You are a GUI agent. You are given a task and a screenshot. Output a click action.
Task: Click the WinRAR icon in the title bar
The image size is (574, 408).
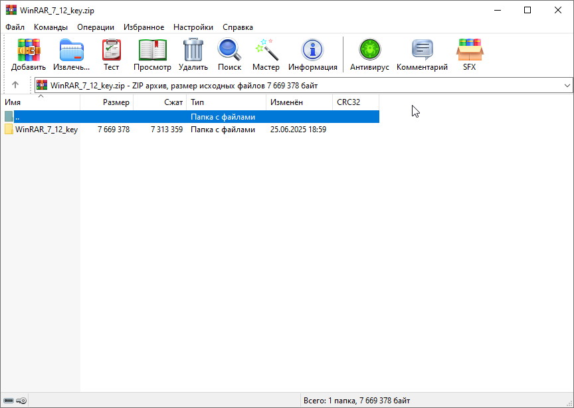(x=11, y=10)
